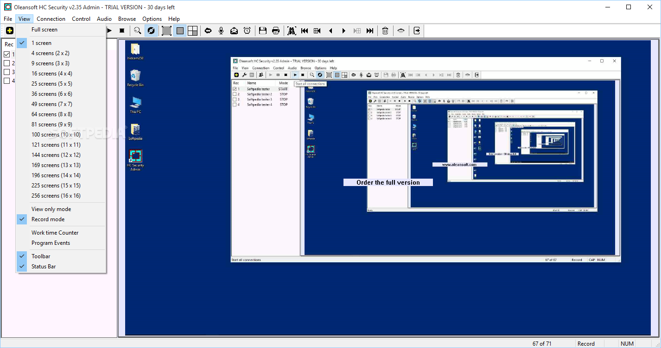Choose 256 screens (16 x 16)
Screen dimensions: 661x348
tap(61, 196)
